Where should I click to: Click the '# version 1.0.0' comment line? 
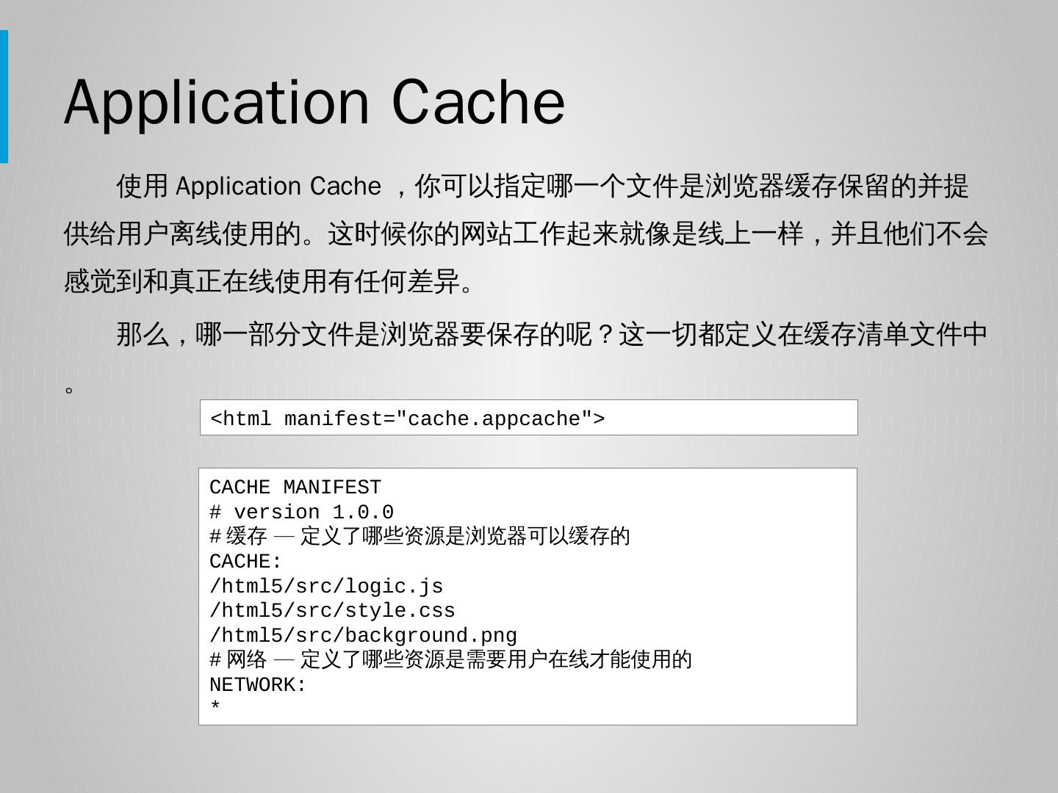[x=302, y=513]
